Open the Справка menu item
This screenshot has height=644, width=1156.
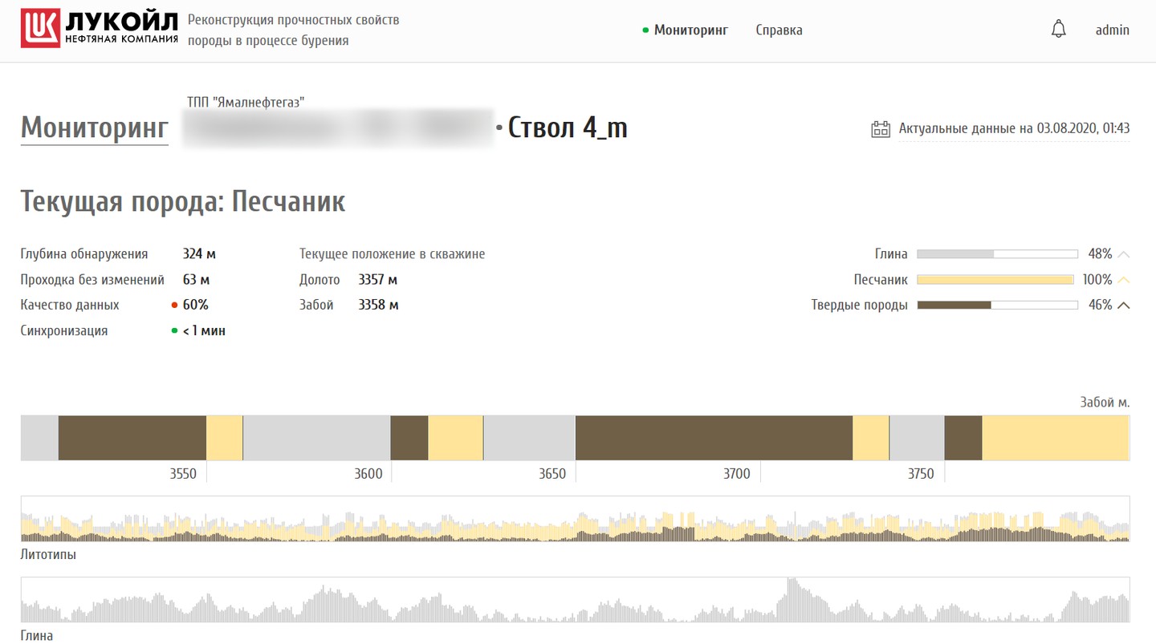(x=779, y=30)
